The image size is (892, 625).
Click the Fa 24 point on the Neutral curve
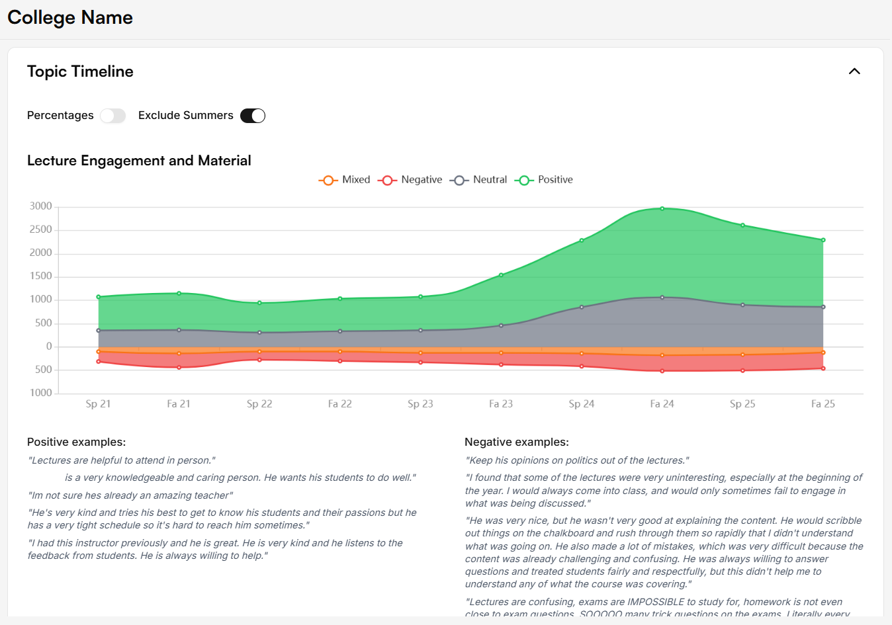tap(662, 297)
